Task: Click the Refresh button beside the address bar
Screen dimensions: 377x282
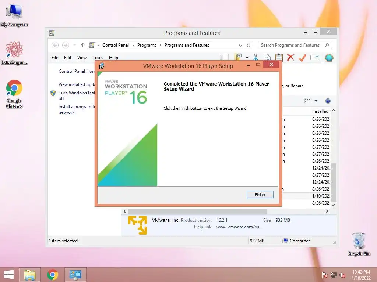Action: 249,45
